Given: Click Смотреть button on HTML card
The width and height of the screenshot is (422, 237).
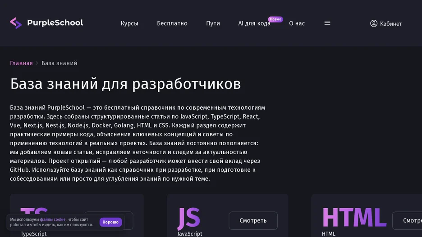Looking at the screenshot, I should click(407, 221).
